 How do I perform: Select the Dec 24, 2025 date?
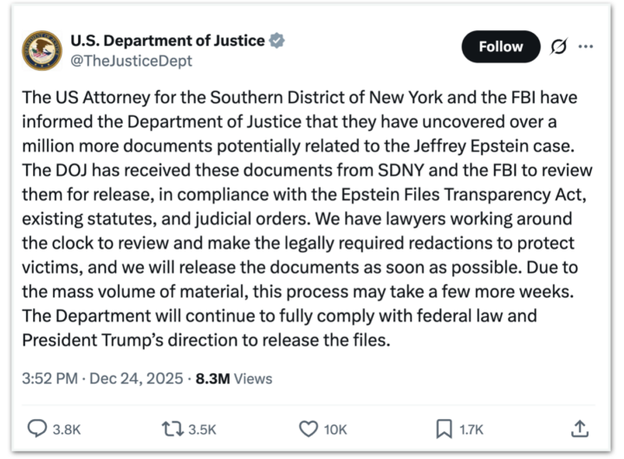point(139,378)
